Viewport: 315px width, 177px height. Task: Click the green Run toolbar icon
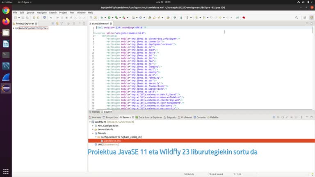tap(109, 18)
